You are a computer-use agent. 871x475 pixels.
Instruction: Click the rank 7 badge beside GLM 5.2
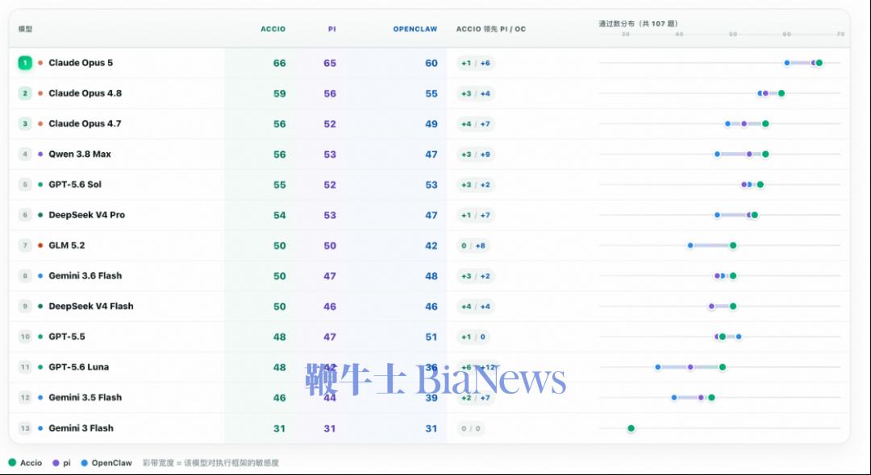coord(25,246)
